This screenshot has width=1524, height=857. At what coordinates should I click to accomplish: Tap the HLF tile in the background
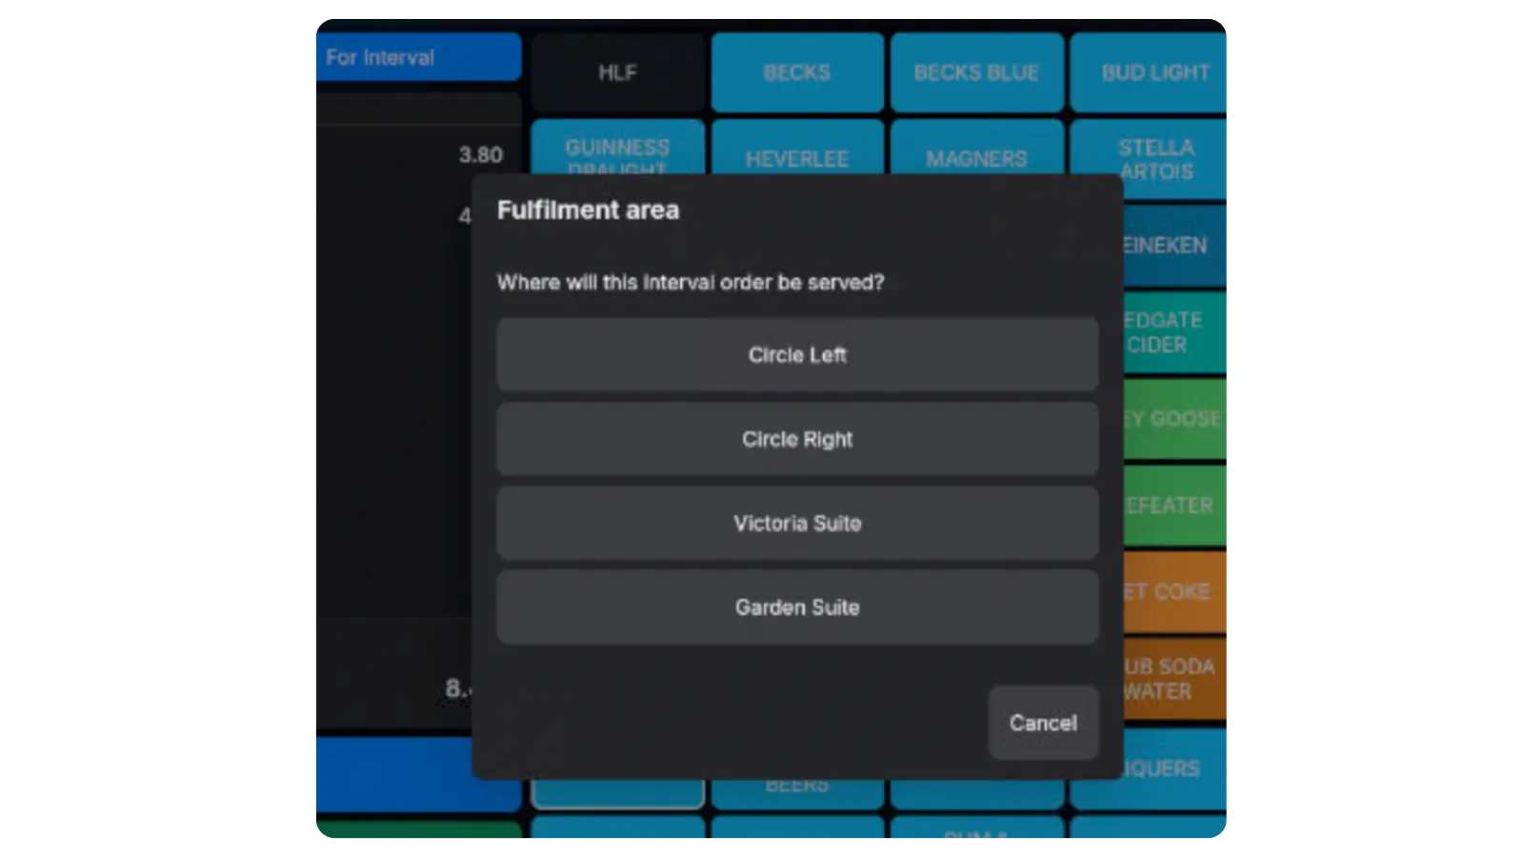617,72
